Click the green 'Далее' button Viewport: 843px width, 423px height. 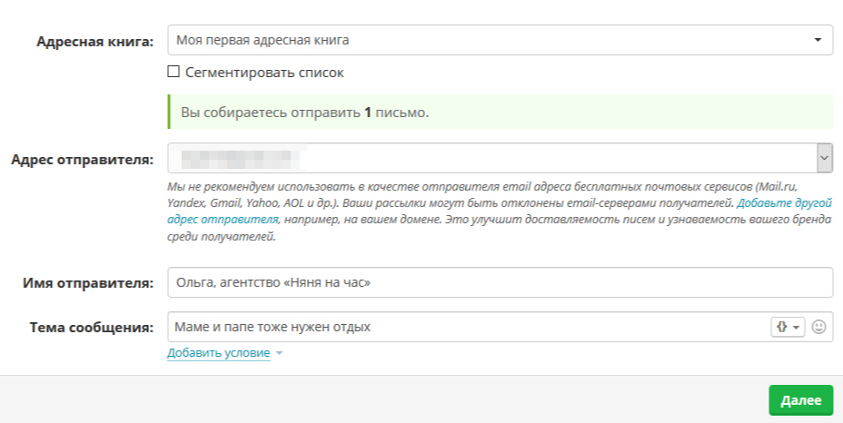pyautogui.click(x=800, y=400)
